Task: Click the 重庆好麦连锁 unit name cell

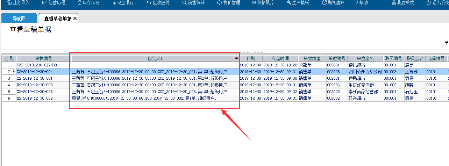Action: point(365,85)
